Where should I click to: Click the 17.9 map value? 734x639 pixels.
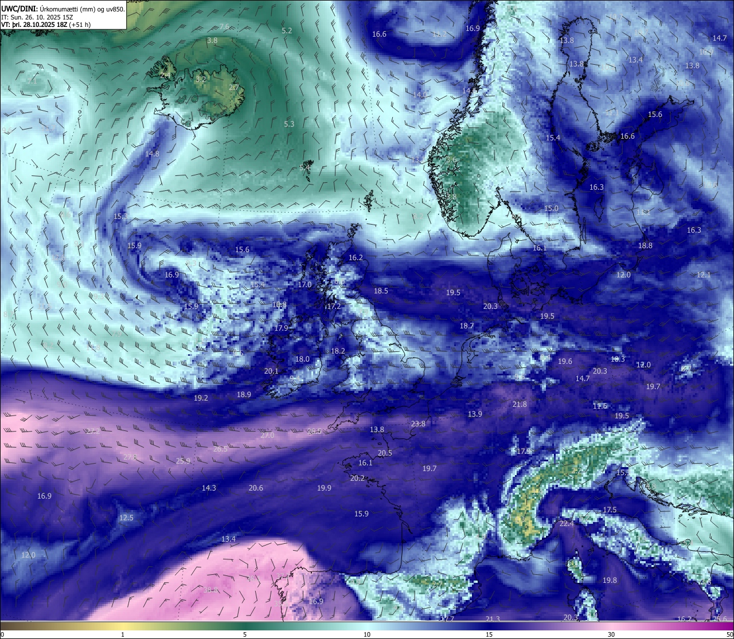pyautogui.click(x=280, y=328)
